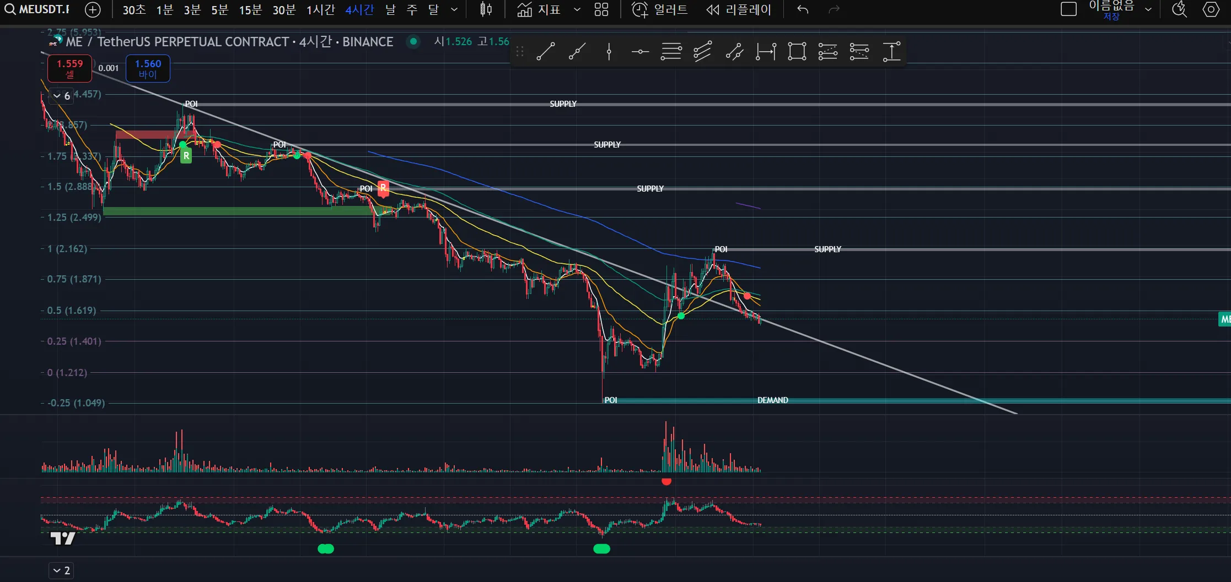The height and width of the screenshot is (582, 1231).
Task: Grab the drawing toolbar drag handle
Action: [x=519, y=52]
